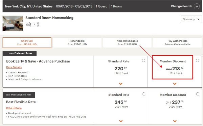Screen dimensions: 203x126
Task: Click the No deposit required bullet
Action: (x=20, y=113)
